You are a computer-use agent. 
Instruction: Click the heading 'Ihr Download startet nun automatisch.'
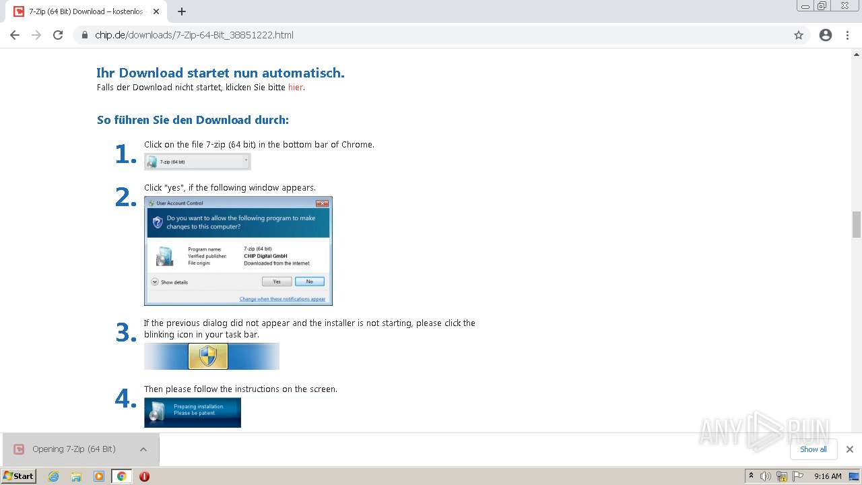tap(220, 73)
